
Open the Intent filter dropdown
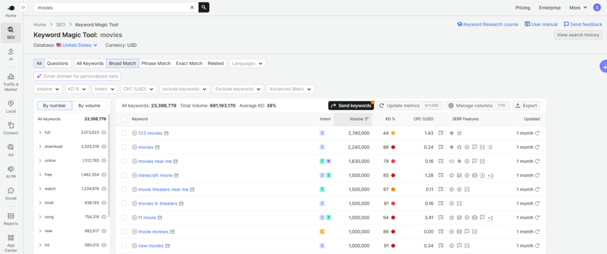pos(105,89)
